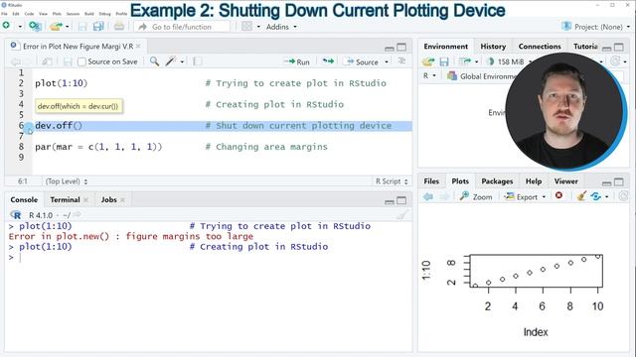Open the Code menu
The height and width of the screenshot is (357, 636).
(29, 14)
